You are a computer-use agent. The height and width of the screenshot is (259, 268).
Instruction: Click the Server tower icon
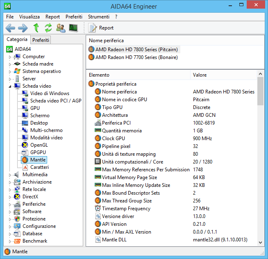(x=17, y=79)
